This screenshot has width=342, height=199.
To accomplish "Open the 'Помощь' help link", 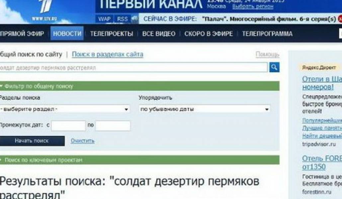I will pyautogui.click(x=267, y=54).
